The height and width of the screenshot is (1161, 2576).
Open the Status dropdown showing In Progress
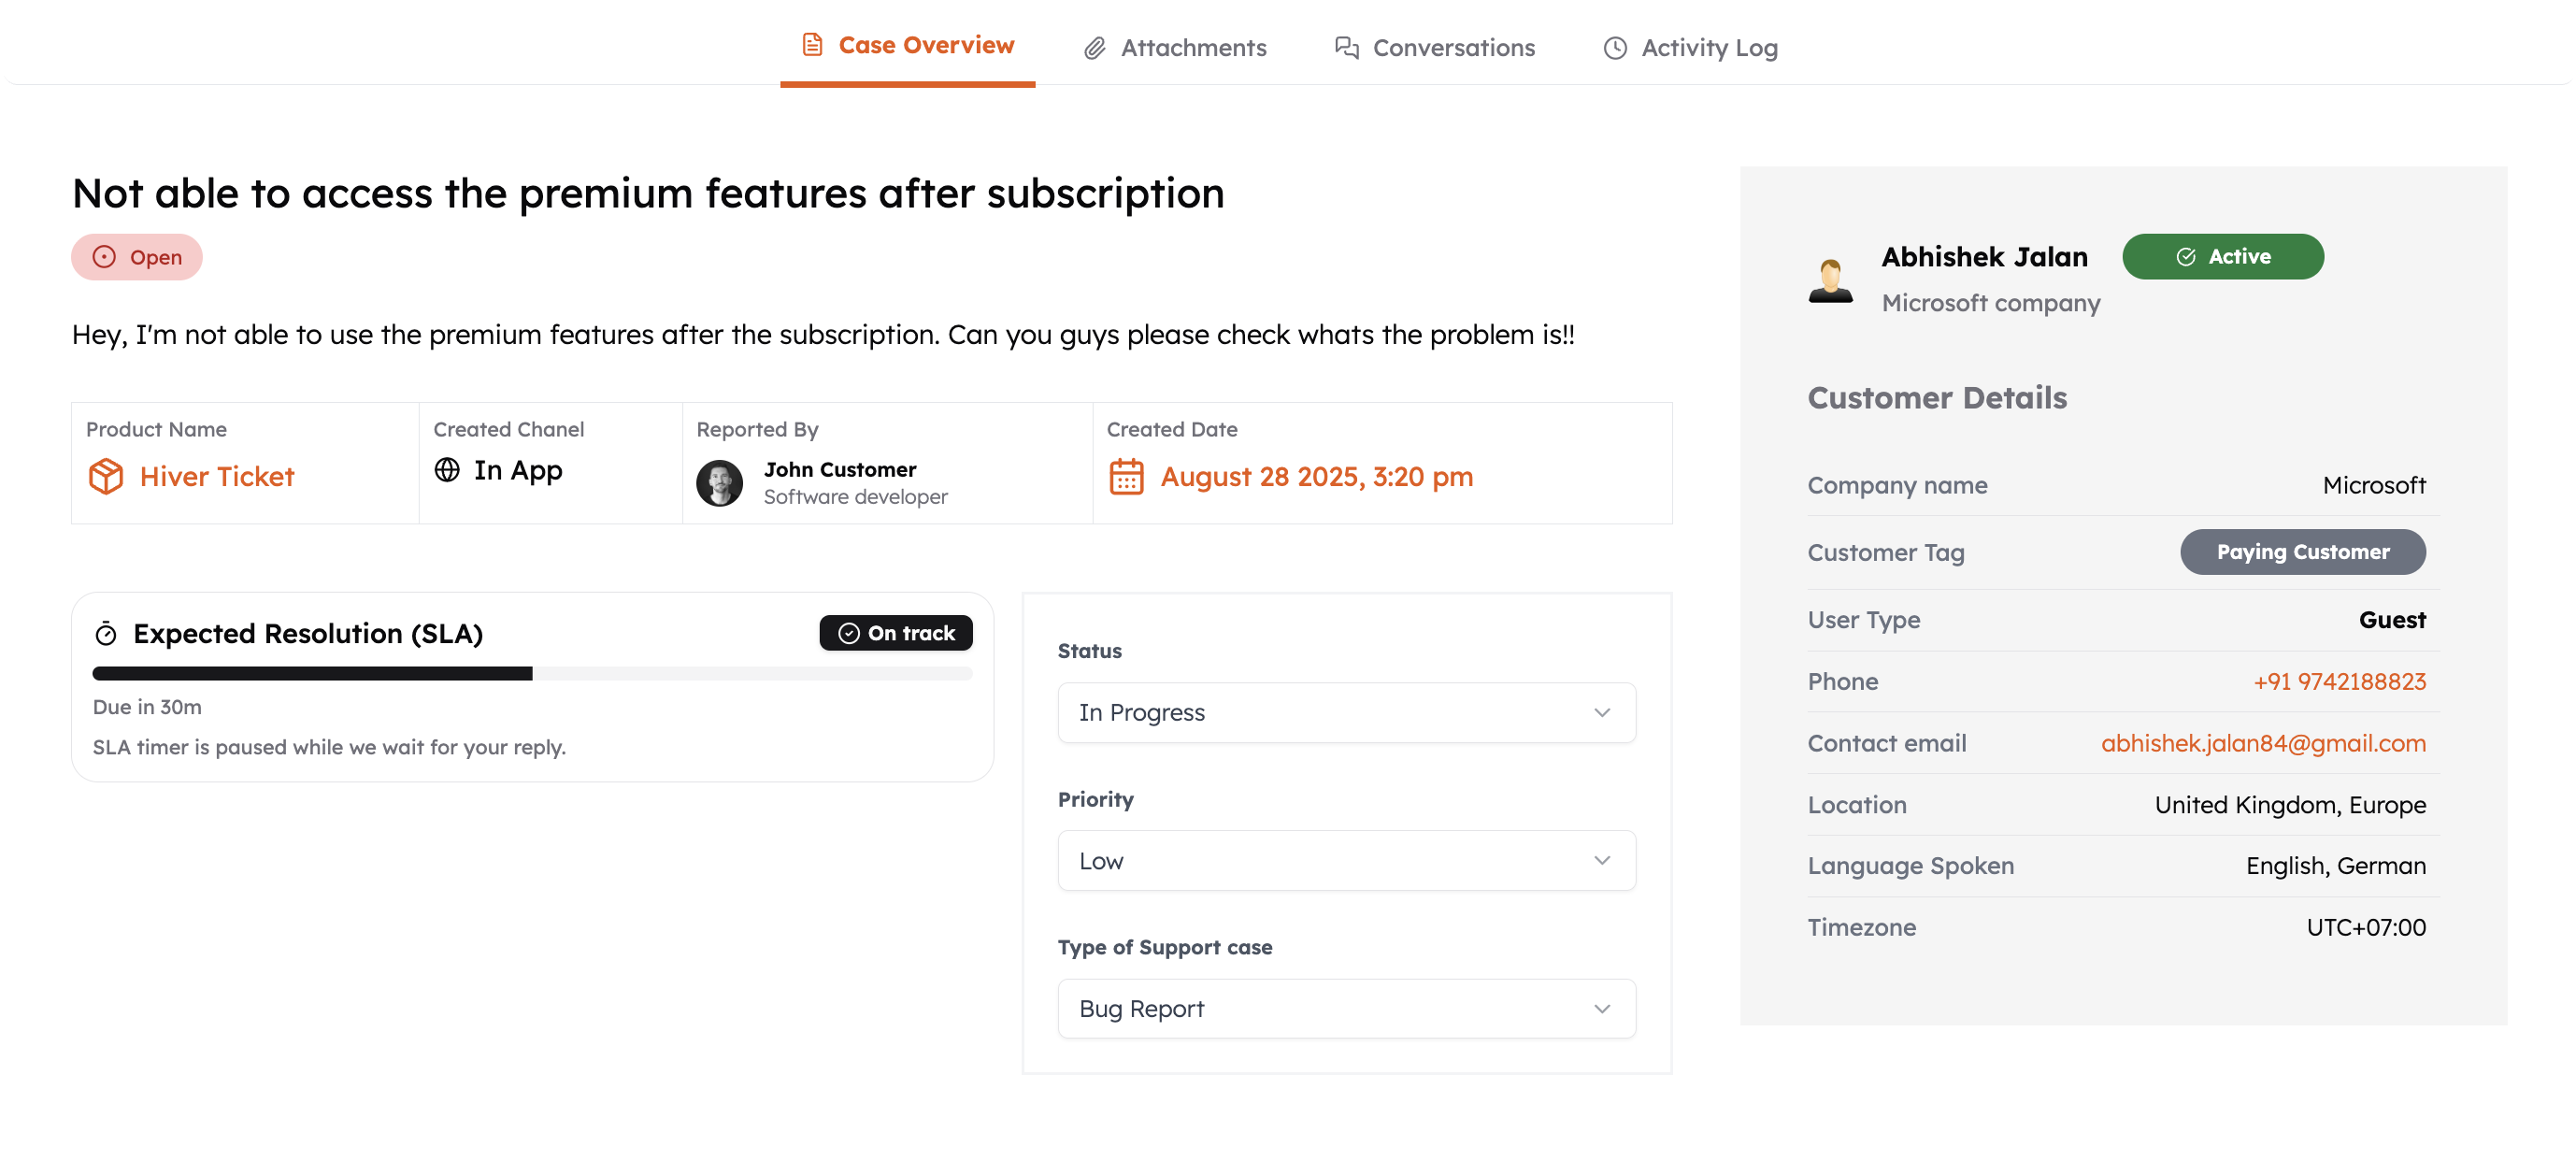(1346, 712)
